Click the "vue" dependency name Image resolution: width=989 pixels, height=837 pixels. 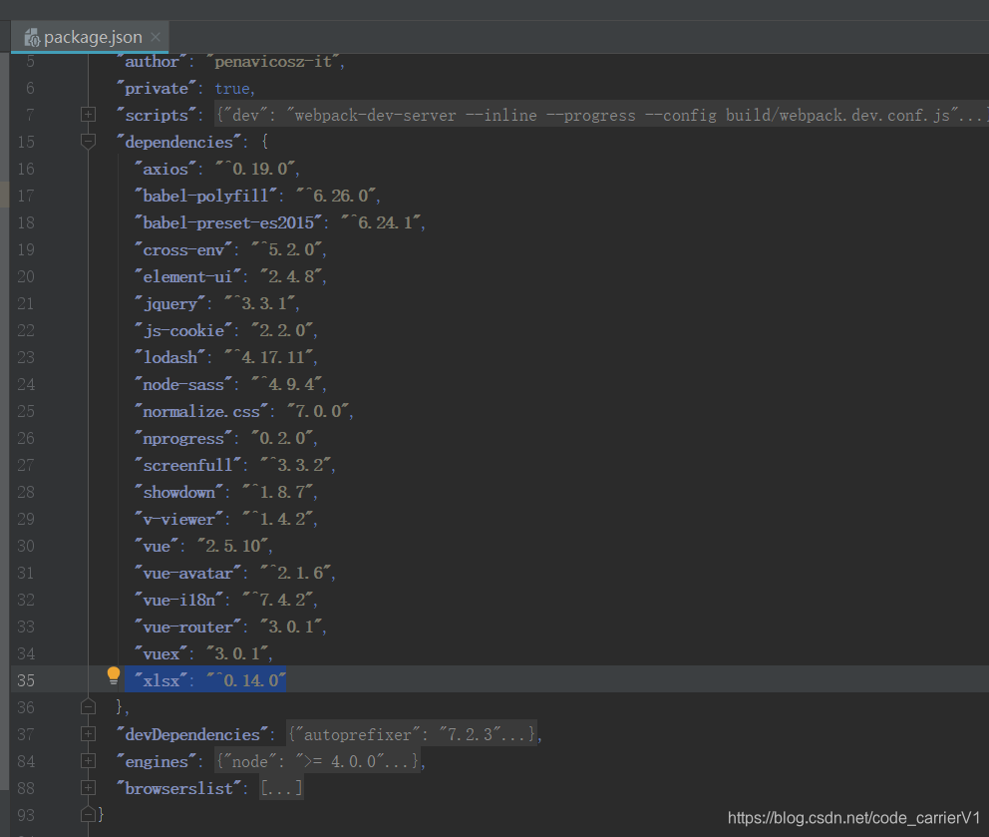point(157,546)
